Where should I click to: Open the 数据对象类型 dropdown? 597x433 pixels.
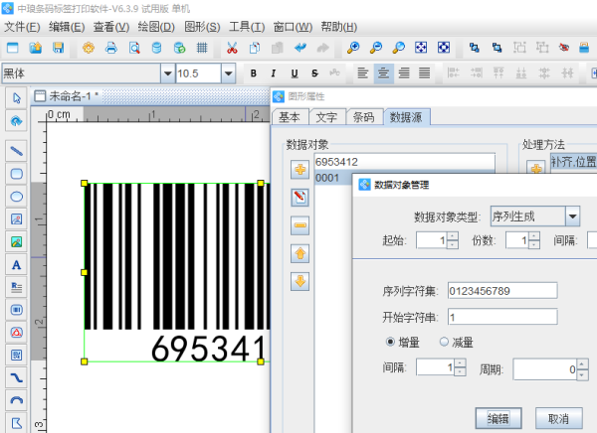[572, 216]
